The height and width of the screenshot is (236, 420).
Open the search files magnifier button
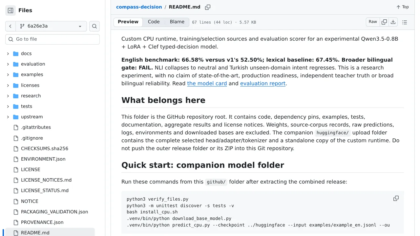(x=94, y=26)
